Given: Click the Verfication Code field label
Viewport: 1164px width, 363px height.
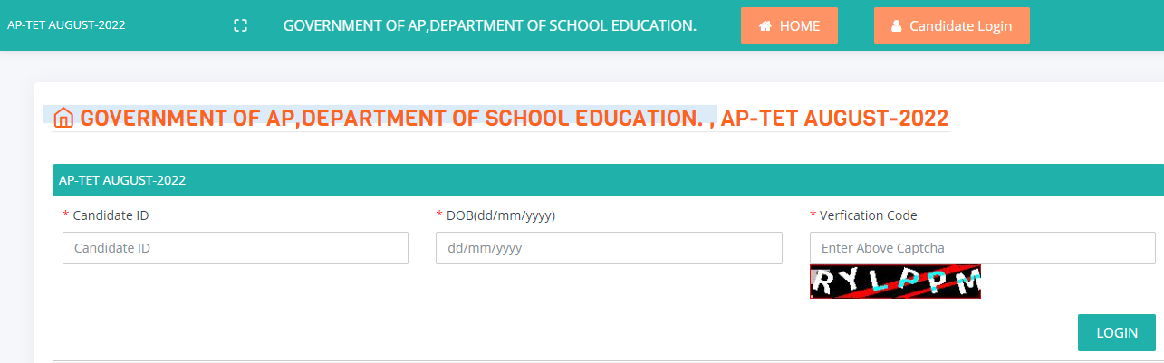Looking at the screenshot, I should point(869,215).
